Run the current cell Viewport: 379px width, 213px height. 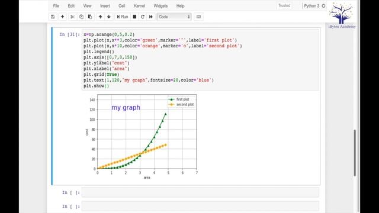tap(123, 17)
